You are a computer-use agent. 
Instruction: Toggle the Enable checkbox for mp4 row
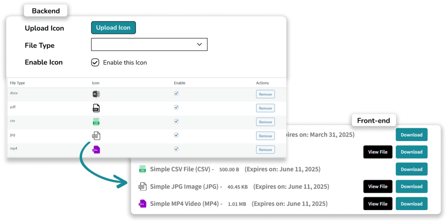pyautogui.click(x=176, y=148)
